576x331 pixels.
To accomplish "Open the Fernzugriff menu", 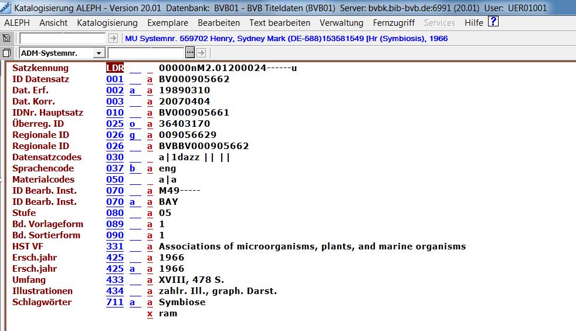I will point(394,23).
